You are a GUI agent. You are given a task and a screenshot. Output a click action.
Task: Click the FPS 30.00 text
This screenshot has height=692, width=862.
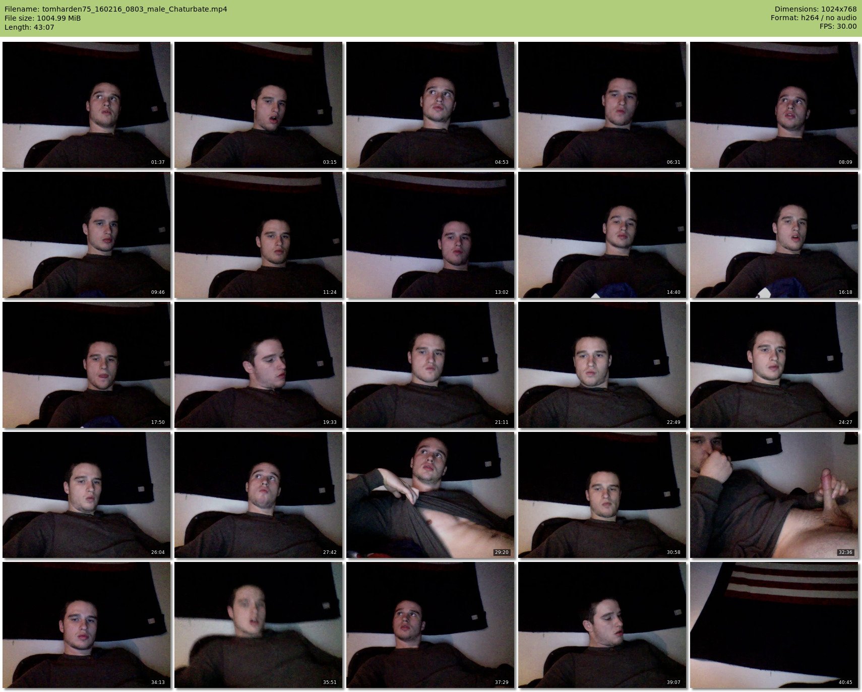[838, 26]
